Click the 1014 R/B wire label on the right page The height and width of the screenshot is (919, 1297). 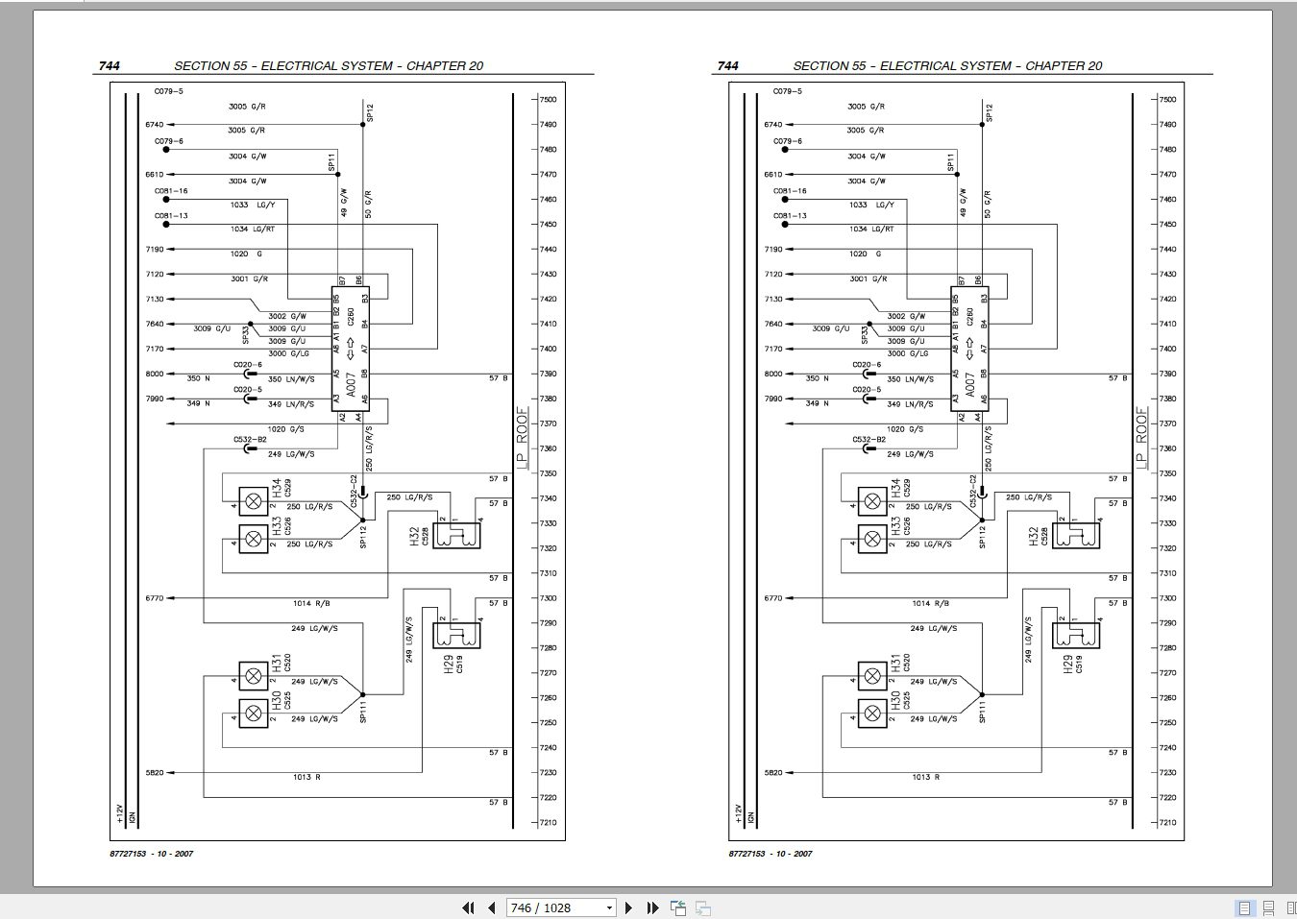pyautogui.click(x=930, y=603)
